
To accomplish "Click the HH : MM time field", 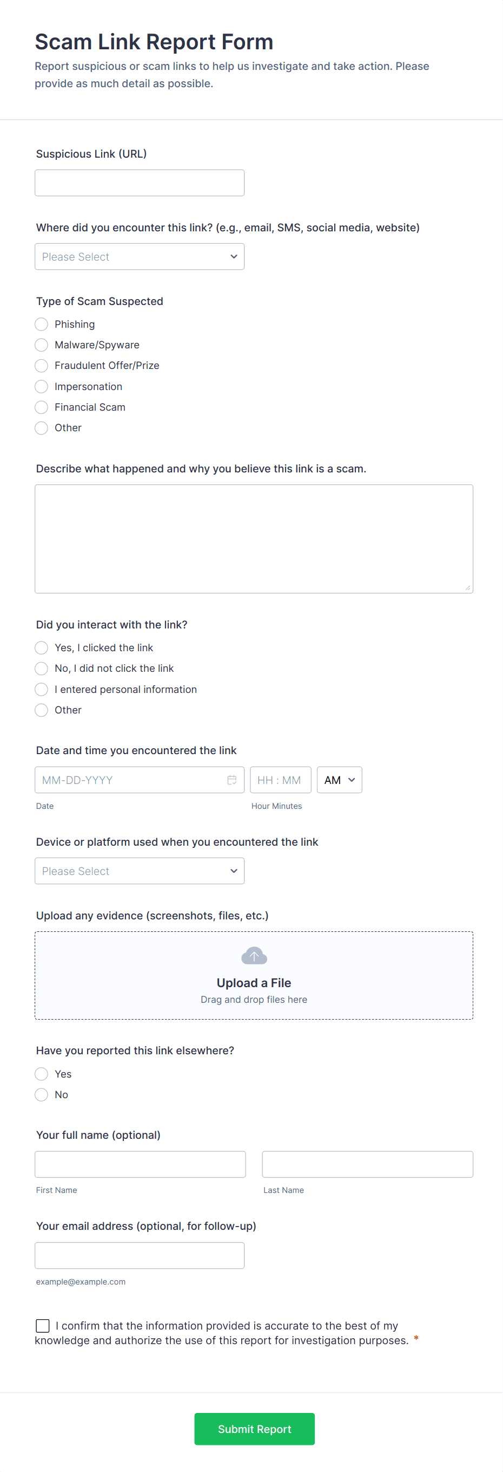I will 280,780.
